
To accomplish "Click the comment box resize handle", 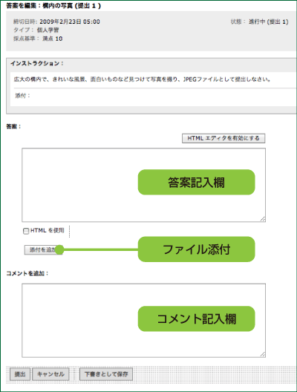I will click(263, 354).
